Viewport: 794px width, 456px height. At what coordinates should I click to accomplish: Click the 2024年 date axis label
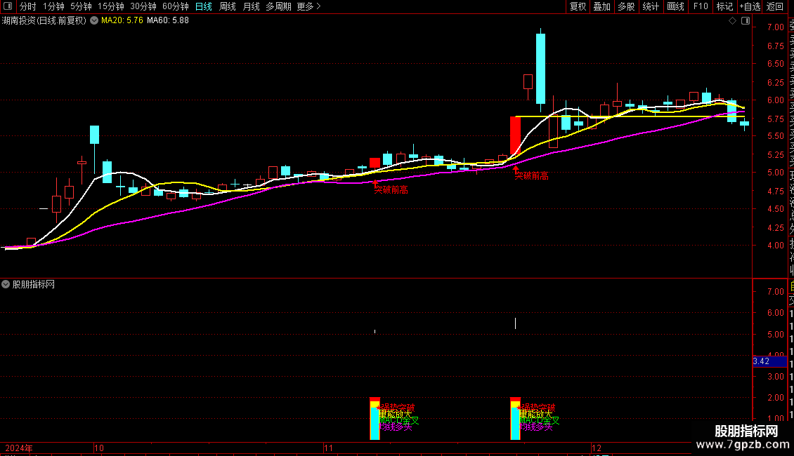(19, 448)
